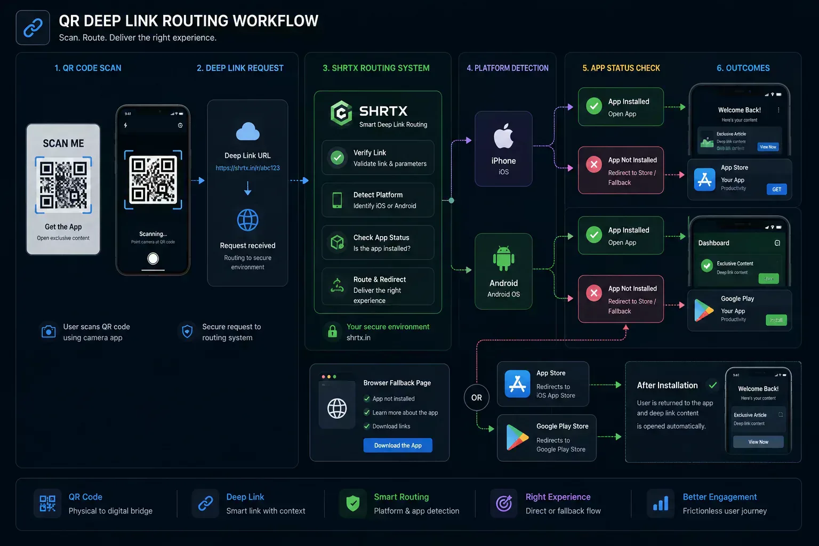Click the phone icon beside Detect Platform
This screenshot has height=546, width=819.
337,200
